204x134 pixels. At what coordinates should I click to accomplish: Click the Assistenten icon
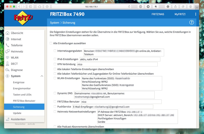click(x=7, y=119)
